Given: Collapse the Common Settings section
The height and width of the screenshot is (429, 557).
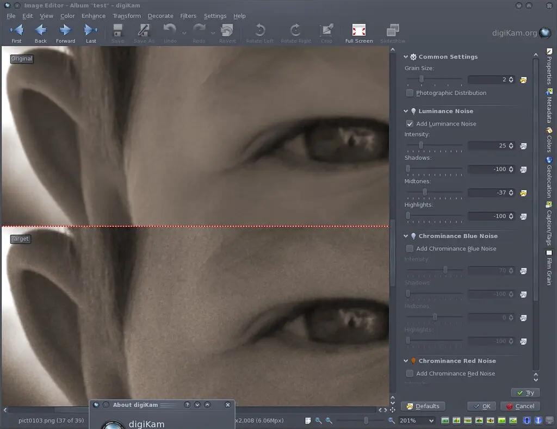Looking at the screenshot, I should (x=406, y=57).
